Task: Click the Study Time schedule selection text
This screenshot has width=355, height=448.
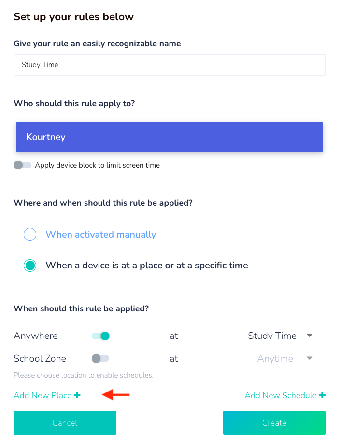Action: coord(272,336)
